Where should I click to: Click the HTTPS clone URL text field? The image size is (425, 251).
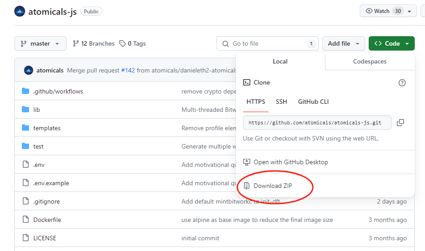(317, 123)
